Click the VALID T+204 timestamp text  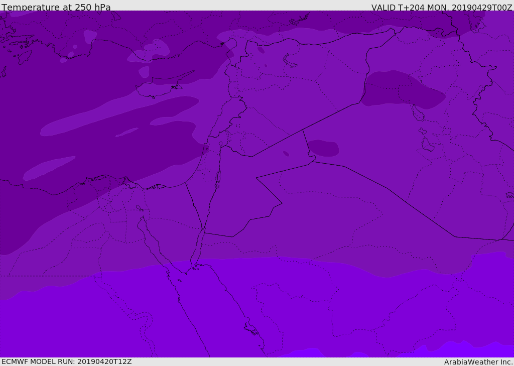(x=441, y=8)
